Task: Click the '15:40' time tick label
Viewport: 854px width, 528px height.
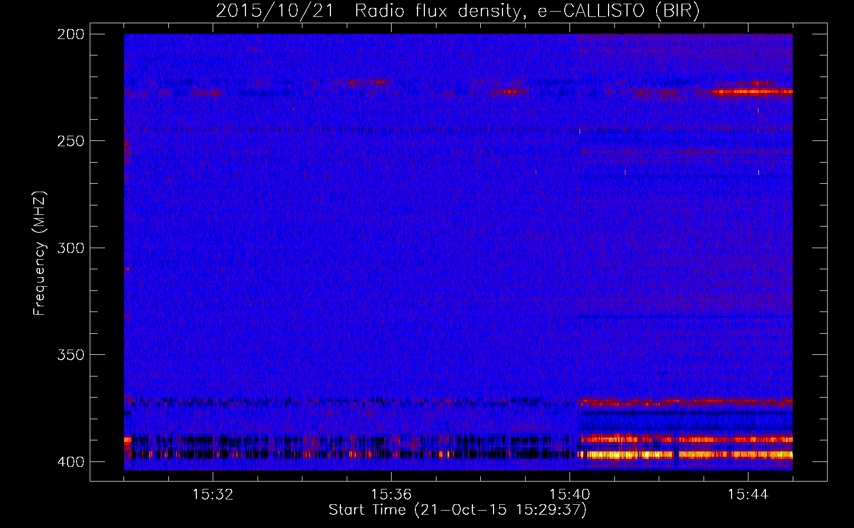Action: pos(570,495)
